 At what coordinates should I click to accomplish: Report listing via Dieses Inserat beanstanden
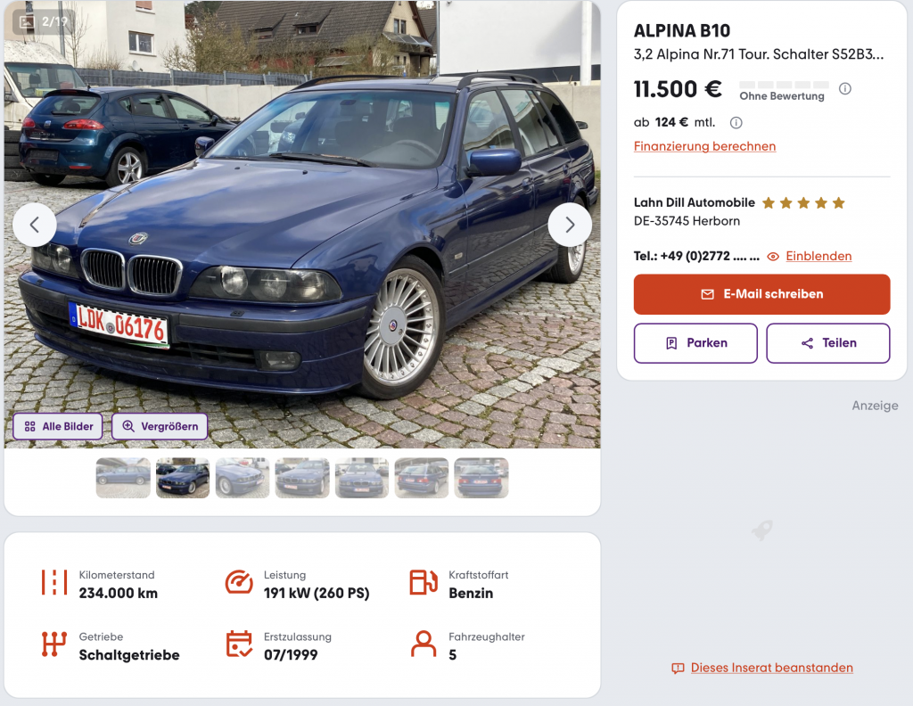point(771,669)
